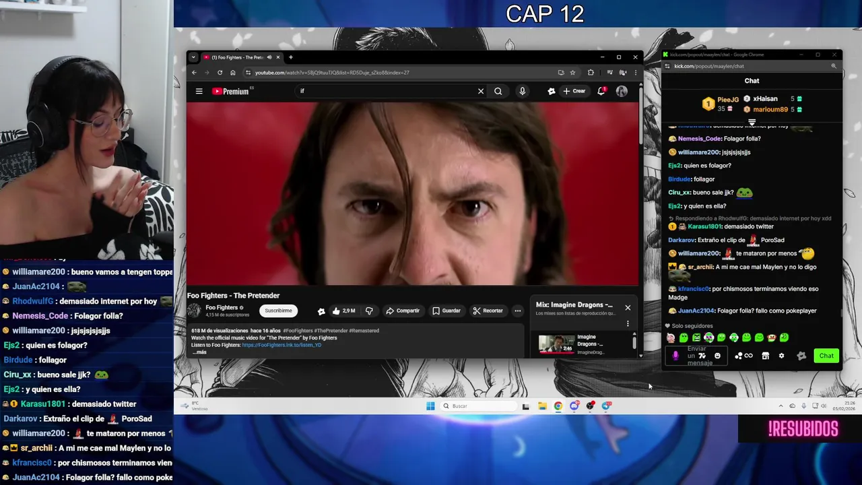Open YouTube notifications bell
Image resolution: width=862 pixels, height=485 pixels.
coord(601,91)
